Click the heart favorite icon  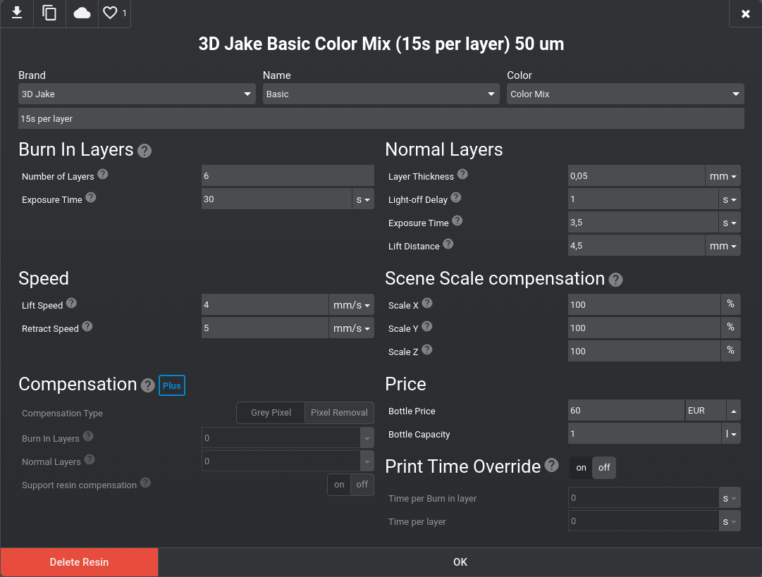coord(109,13)
